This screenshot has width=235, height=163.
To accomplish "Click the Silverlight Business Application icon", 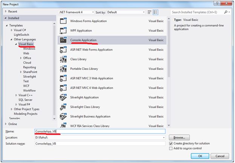I will 63,117.
